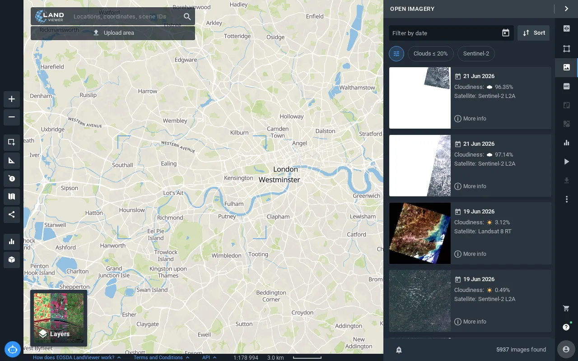Toggle the Sentinel-2 filter chip
This screenshot has width=578, height=361.
point(476,54)
